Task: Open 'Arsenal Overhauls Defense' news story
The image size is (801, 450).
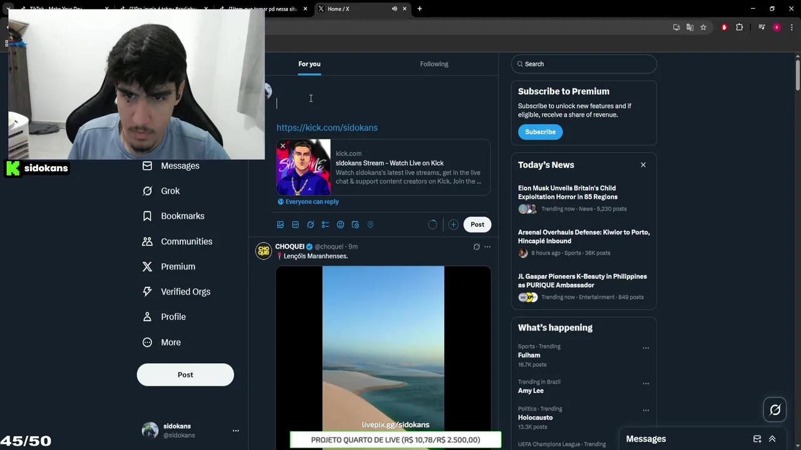Action: (584, 236)
